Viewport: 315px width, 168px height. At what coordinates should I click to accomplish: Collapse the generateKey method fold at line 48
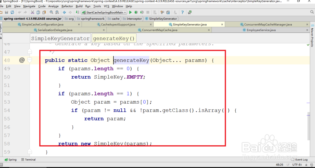click(x=29, y=60)
